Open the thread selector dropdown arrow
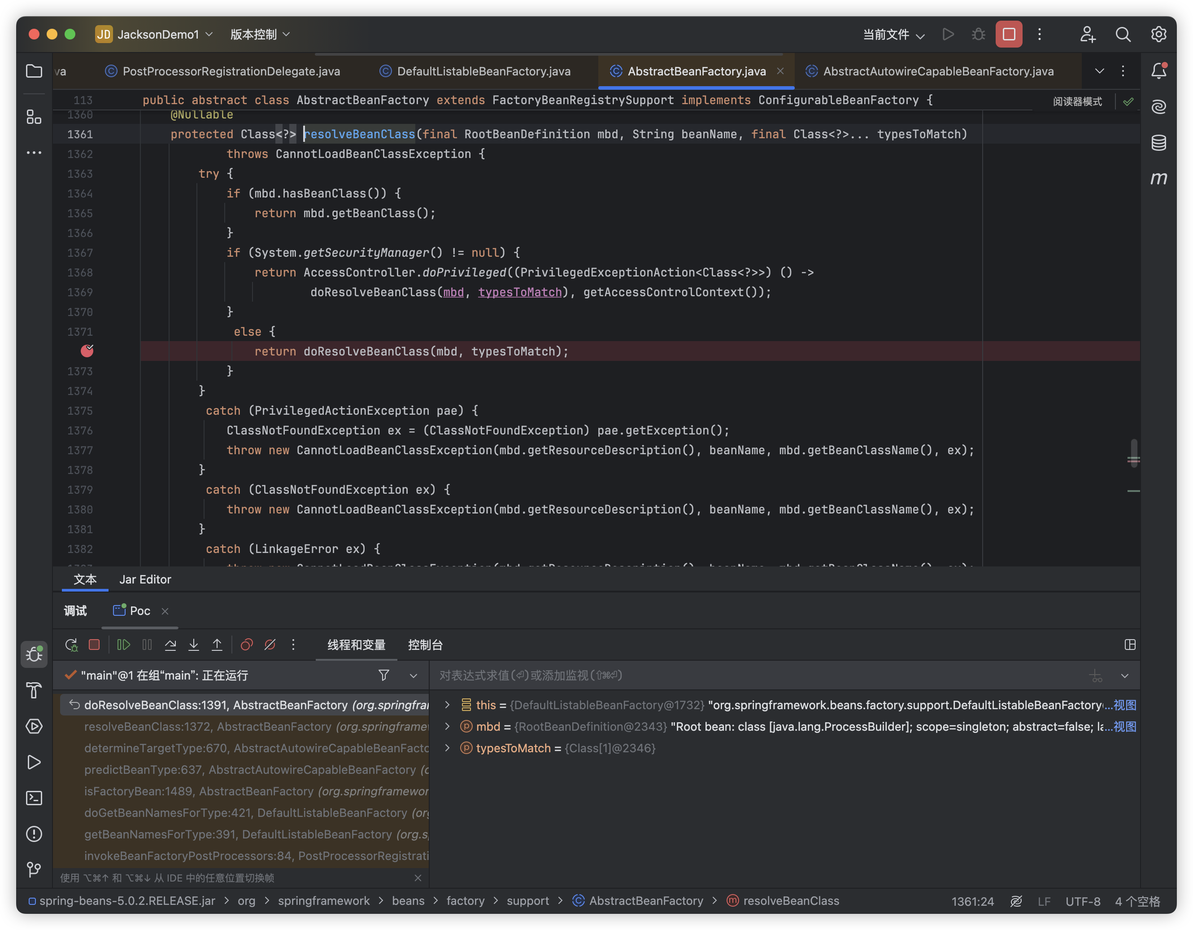 pyautogui.click(x=414, y=676)
